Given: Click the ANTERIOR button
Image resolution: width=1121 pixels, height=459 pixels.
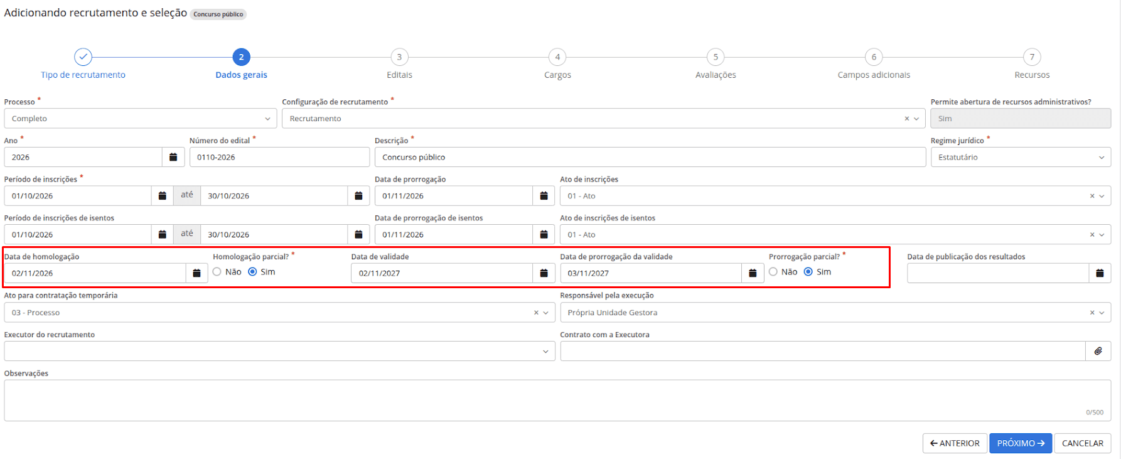Looking at the screenshot, I should point(955,443).
